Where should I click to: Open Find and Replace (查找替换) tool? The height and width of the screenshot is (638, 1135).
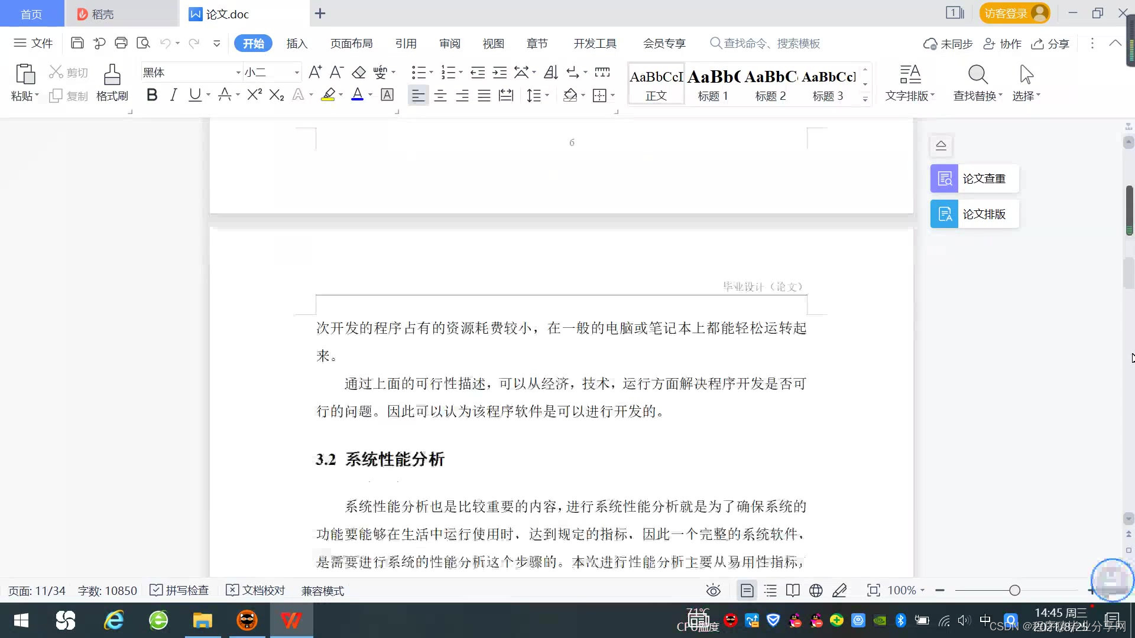coord(978,82)
